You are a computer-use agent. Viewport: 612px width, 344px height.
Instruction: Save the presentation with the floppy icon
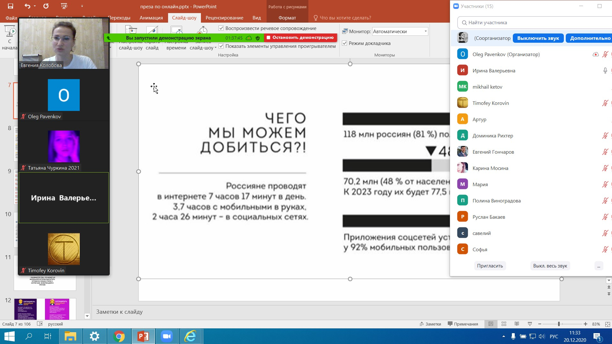click(10, 6)
